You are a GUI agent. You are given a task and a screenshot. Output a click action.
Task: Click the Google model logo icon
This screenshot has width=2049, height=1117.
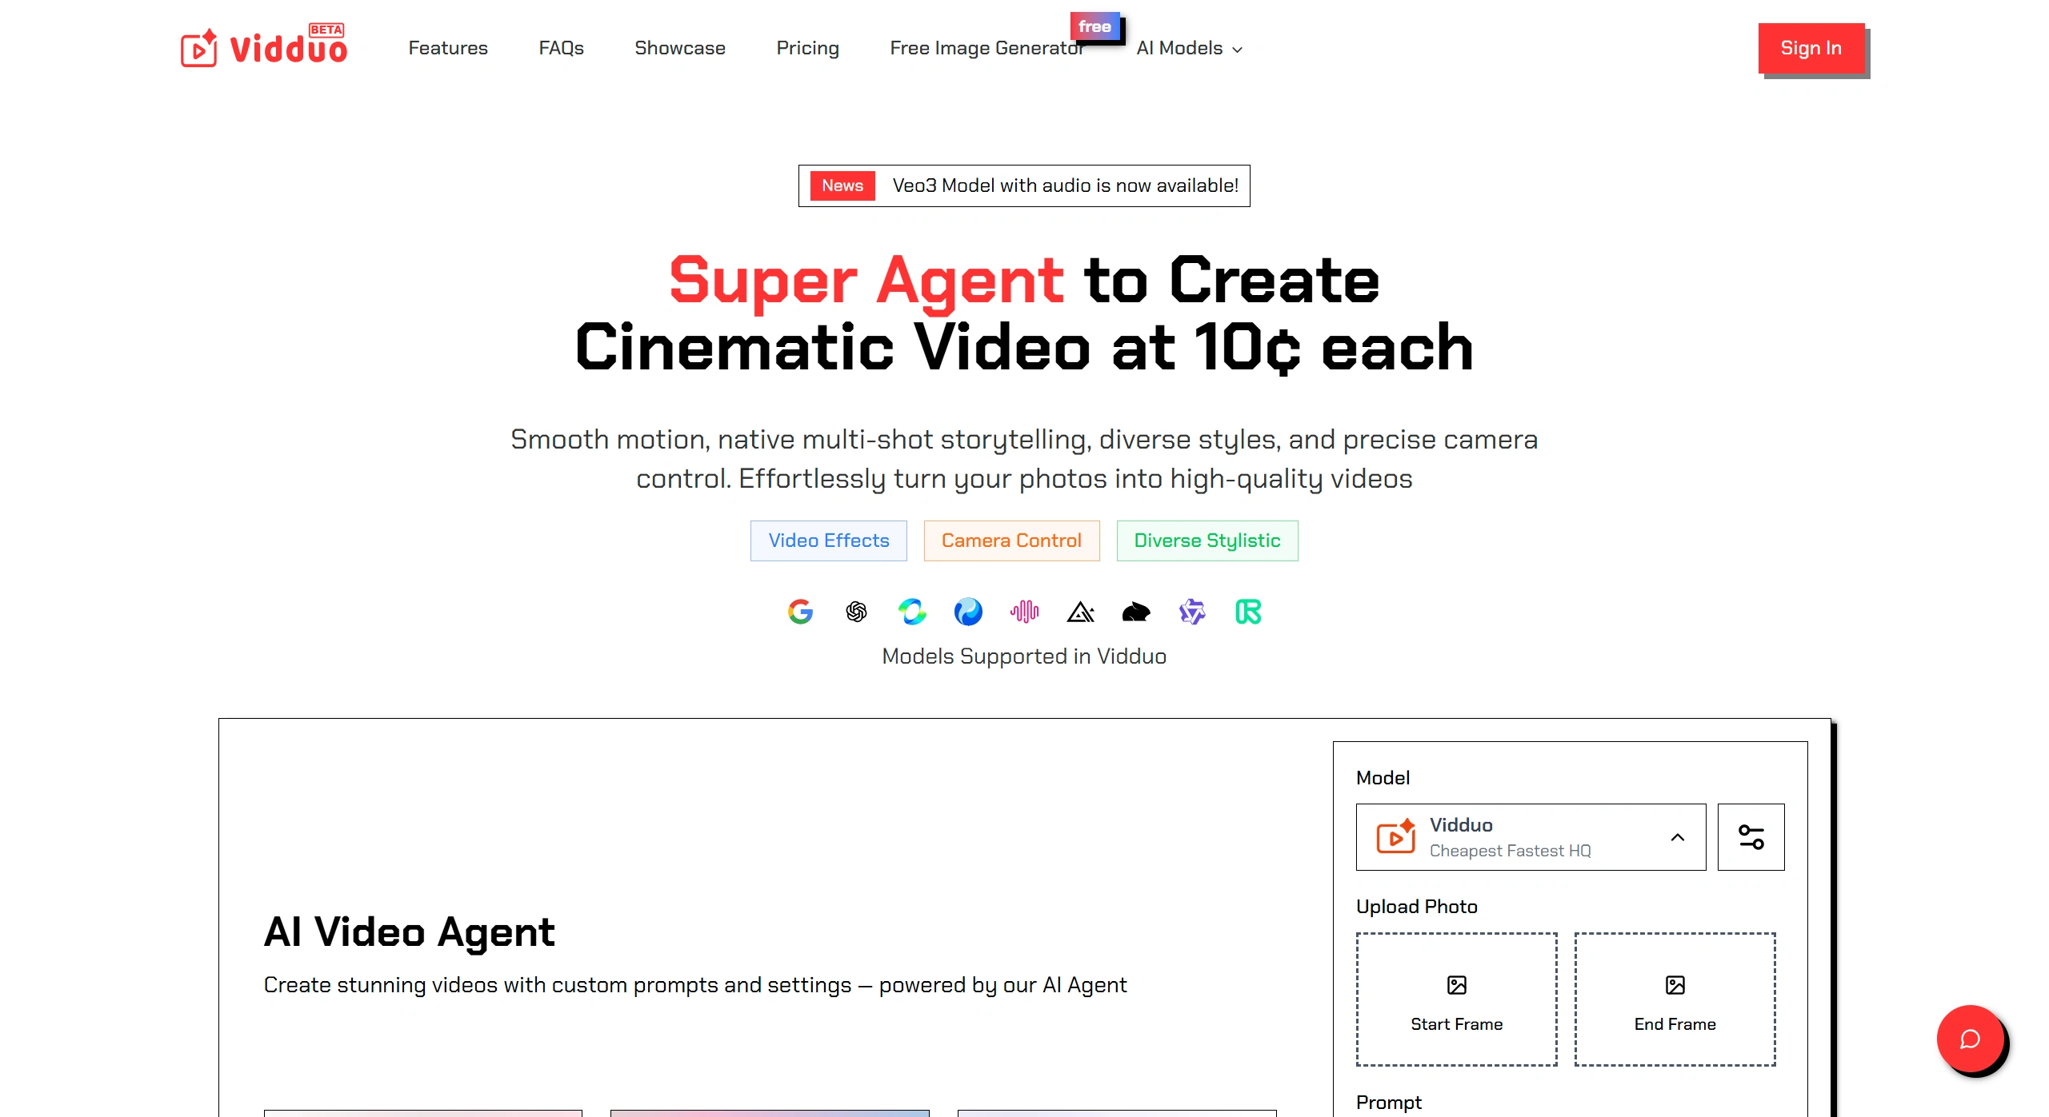(799, 612)
